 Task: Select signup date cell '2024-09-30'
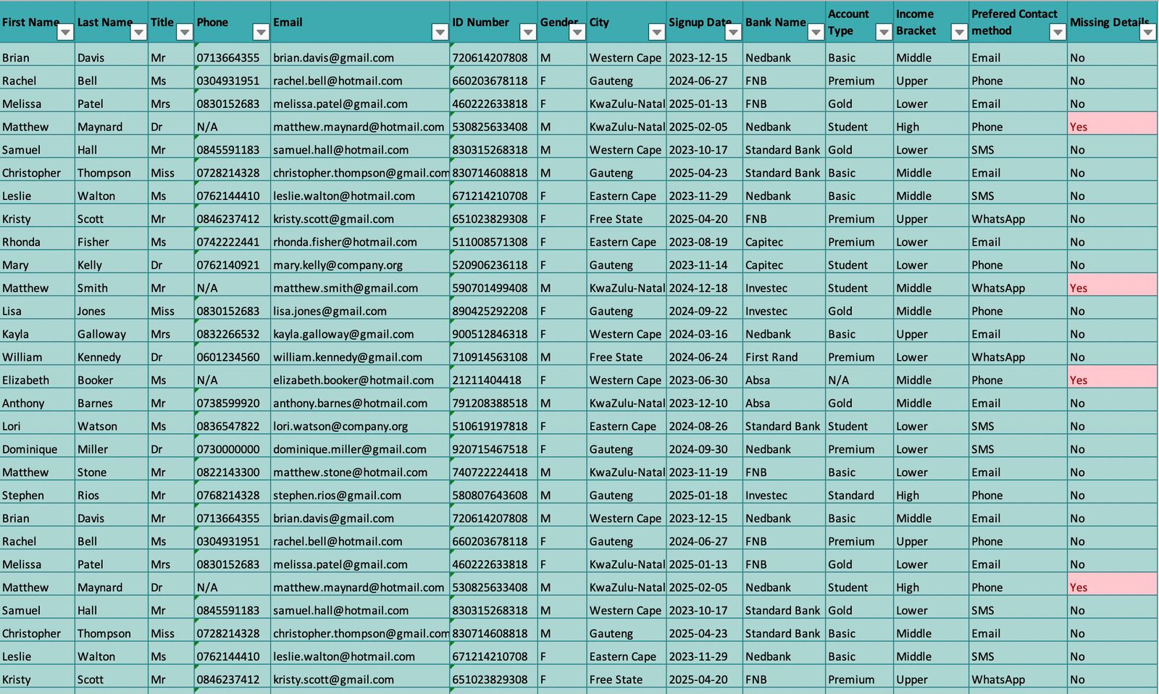click(704, 449)
